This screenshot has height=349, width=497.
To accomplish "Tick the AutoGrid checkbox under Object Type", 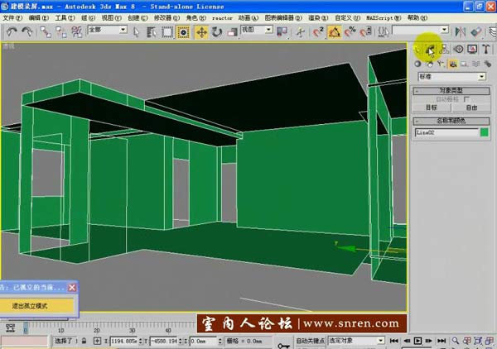I will [466, 99].
